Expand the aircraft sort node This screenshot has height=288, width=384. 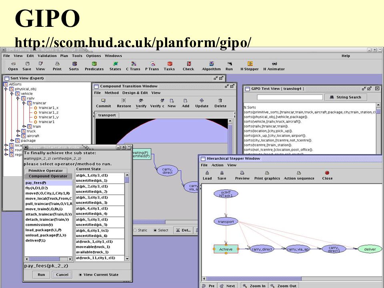click(18, 136)
